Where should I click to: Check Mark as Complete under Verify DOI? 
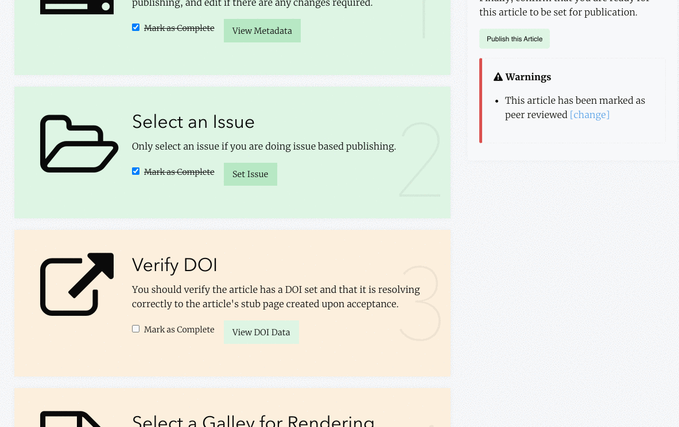coord(135,329)
